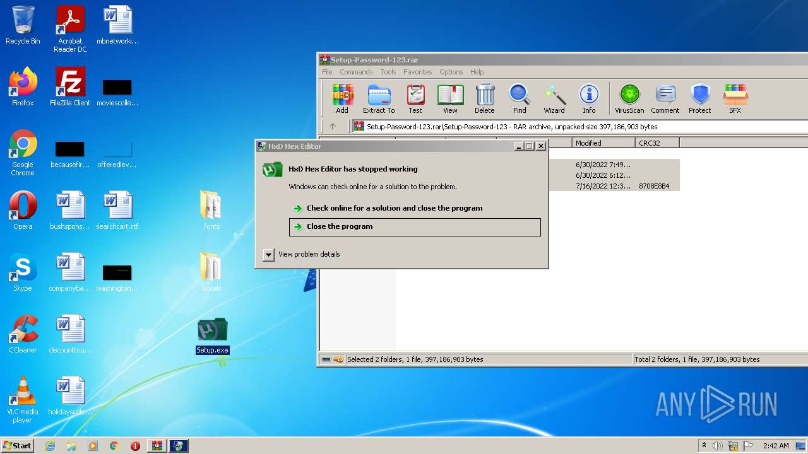The width and height of the screenshot is (808, 454).
Task: Click WinRAR taskbar button
Action: coord(157,446)
